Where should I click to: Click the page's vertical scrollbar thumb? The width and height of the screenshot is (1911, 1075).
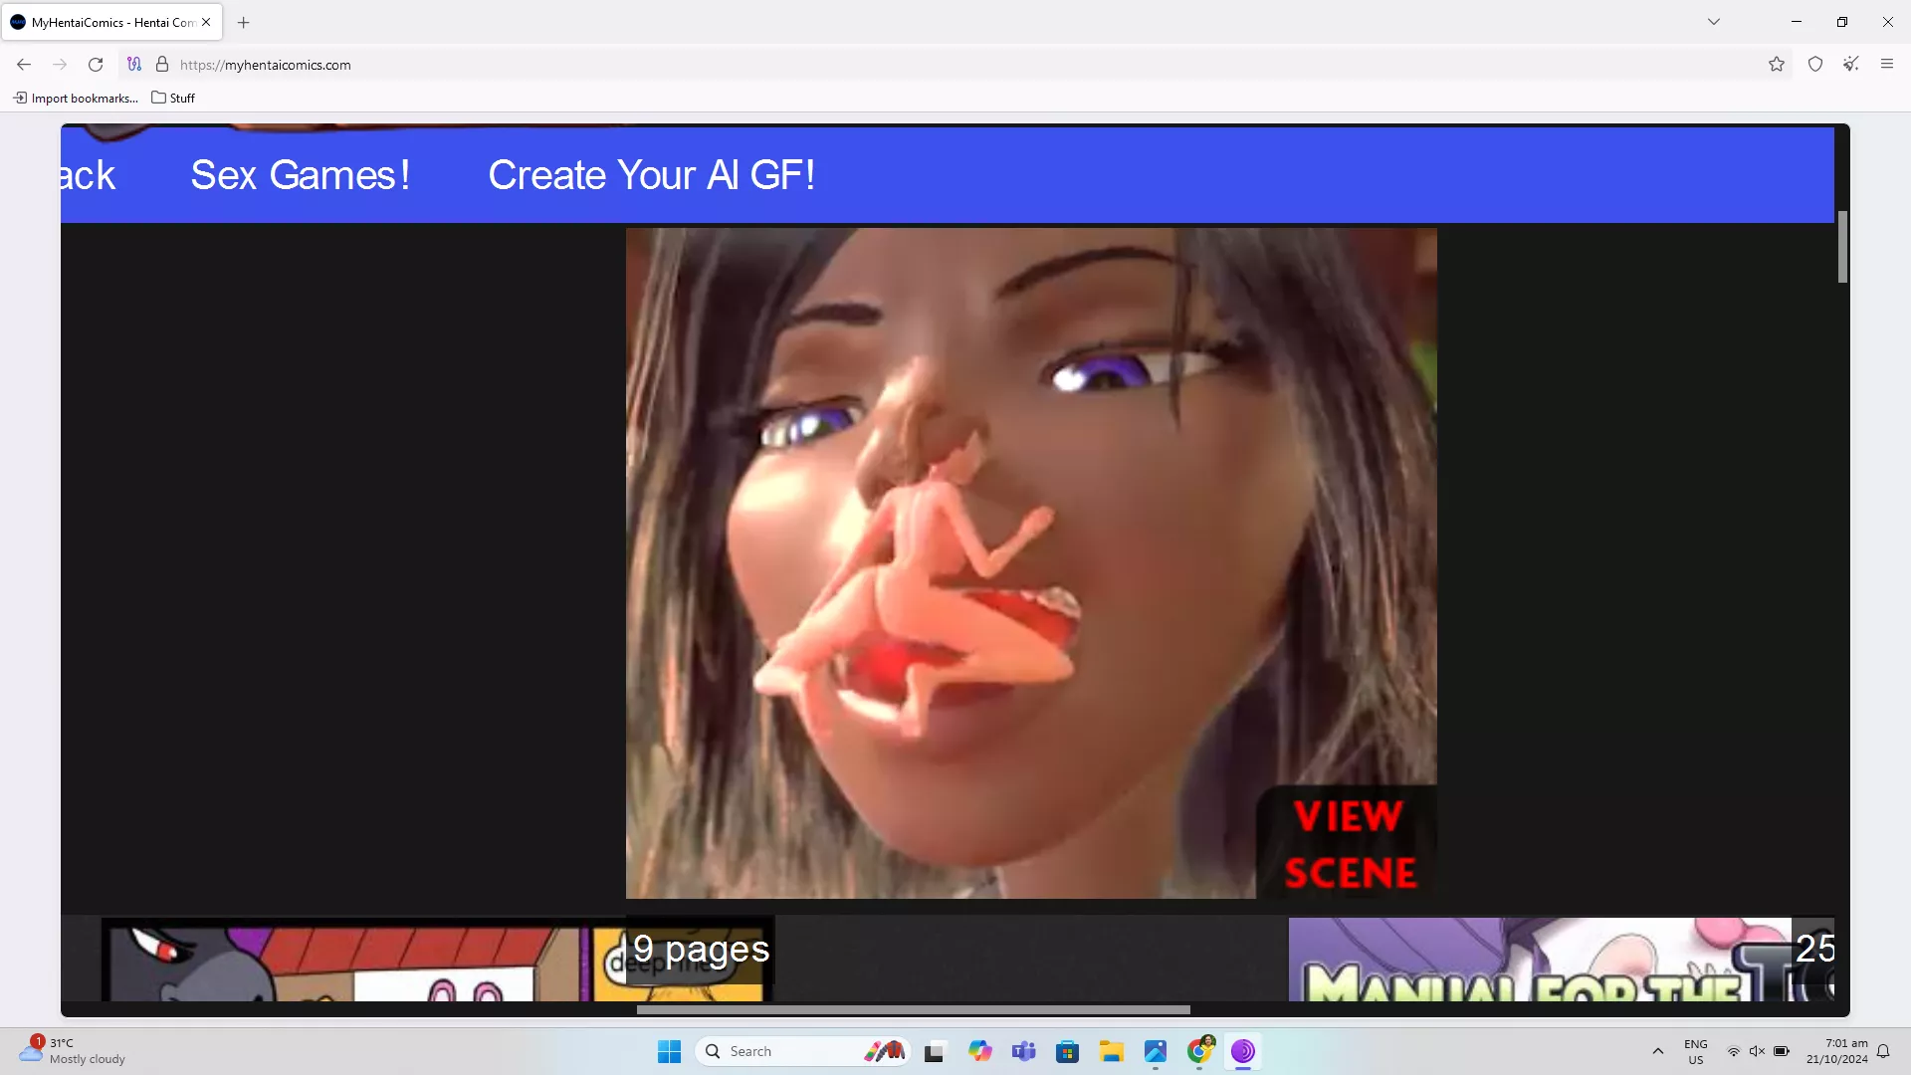1842,246
